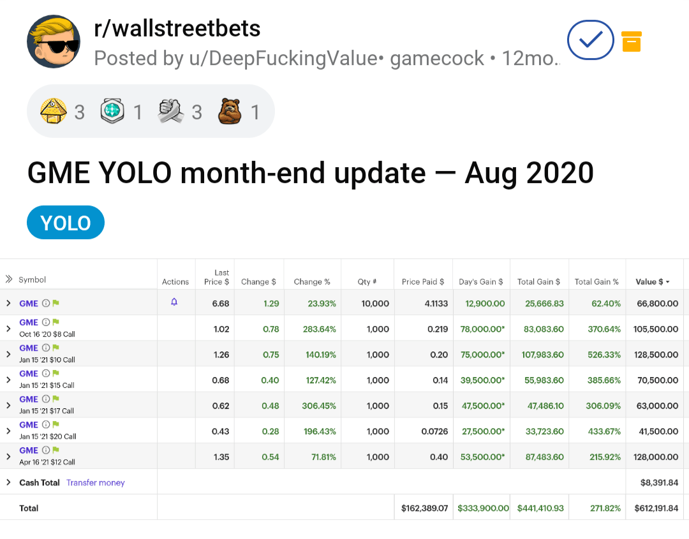Sort table by Total Gain % header
Image resolution: width=689 pixels, height=539 pixels.
point(596,281)
